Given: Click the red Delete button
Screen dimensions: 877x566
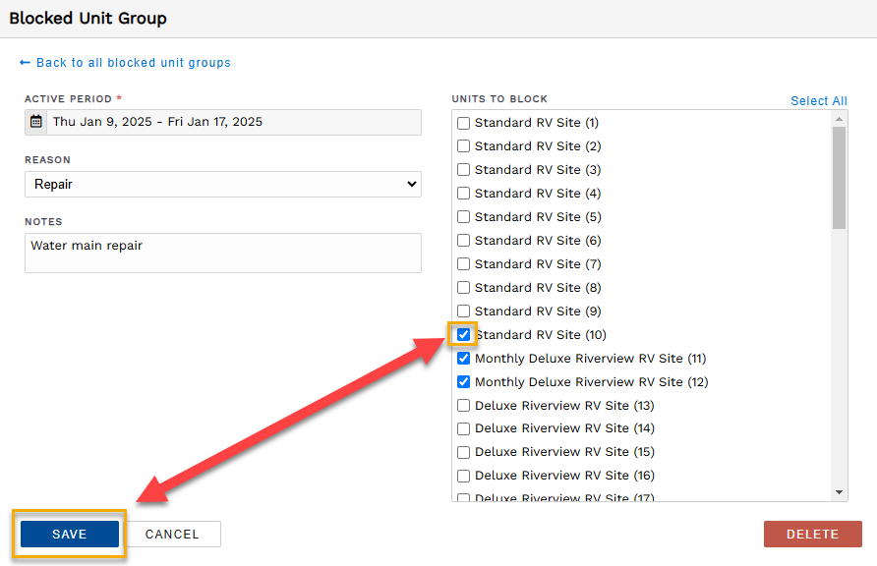Looking at the screenshot, I should tap(812, 535).
